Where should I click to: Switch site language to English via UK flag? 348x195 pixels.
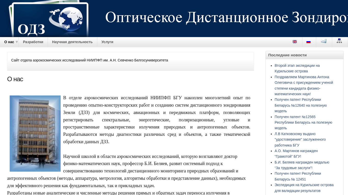[x=295, y=42]
